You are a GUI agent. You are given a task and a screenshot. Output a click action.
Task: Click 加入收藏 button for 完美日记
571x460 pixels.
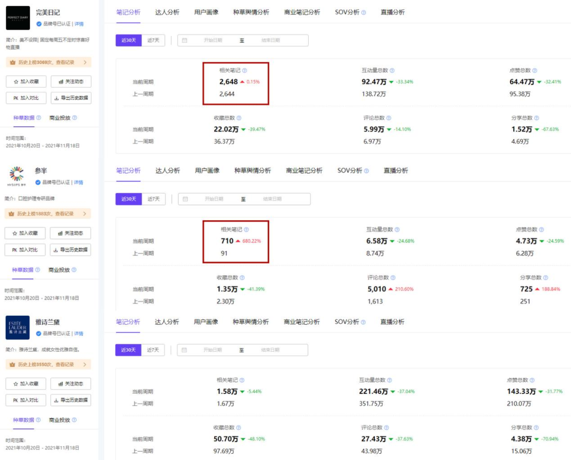coord(26,82)
